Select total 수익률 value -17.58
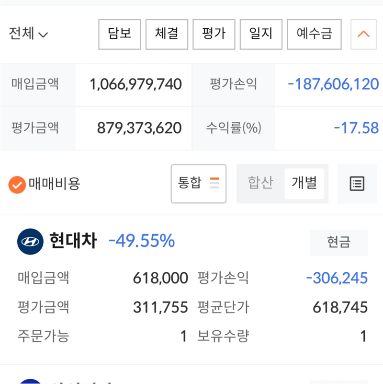 356,128
